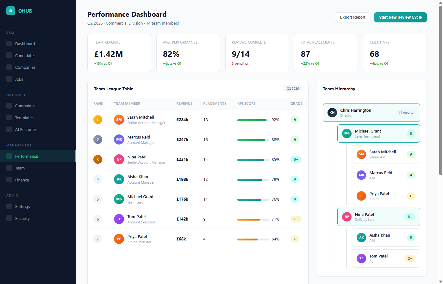443x284 pixels.
Task: Click the OHUB logo icon
Action: coord(11,11)
